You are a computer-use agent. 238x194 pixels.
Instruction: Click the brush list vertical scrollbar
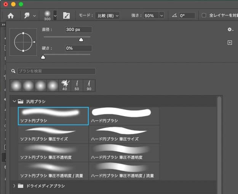[219, 145]
